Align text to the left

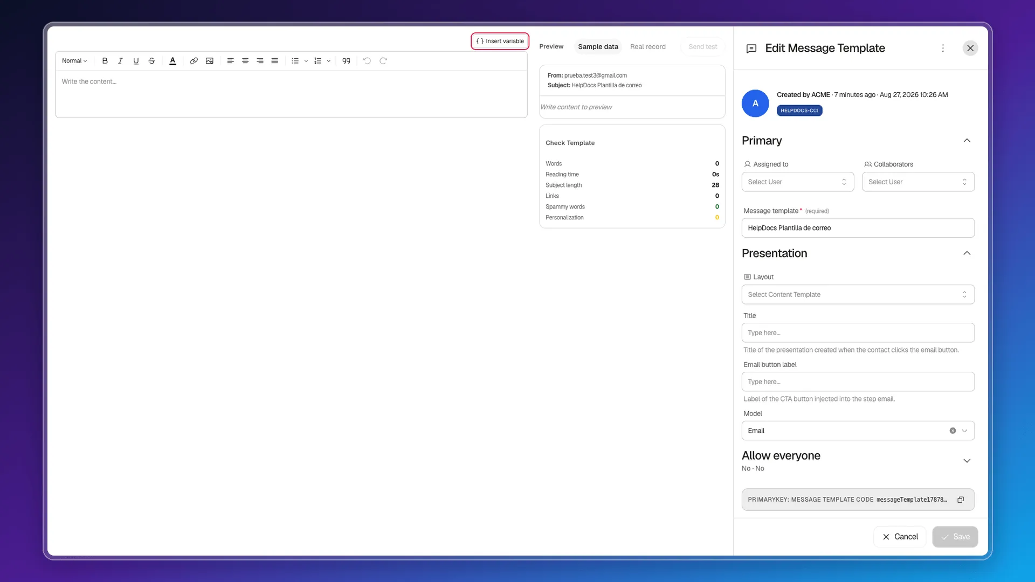tap(230, 61)
